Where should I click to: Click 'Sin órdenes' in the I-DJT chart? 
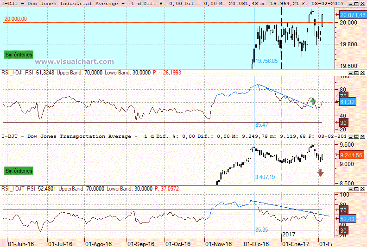tap(19, 171)
